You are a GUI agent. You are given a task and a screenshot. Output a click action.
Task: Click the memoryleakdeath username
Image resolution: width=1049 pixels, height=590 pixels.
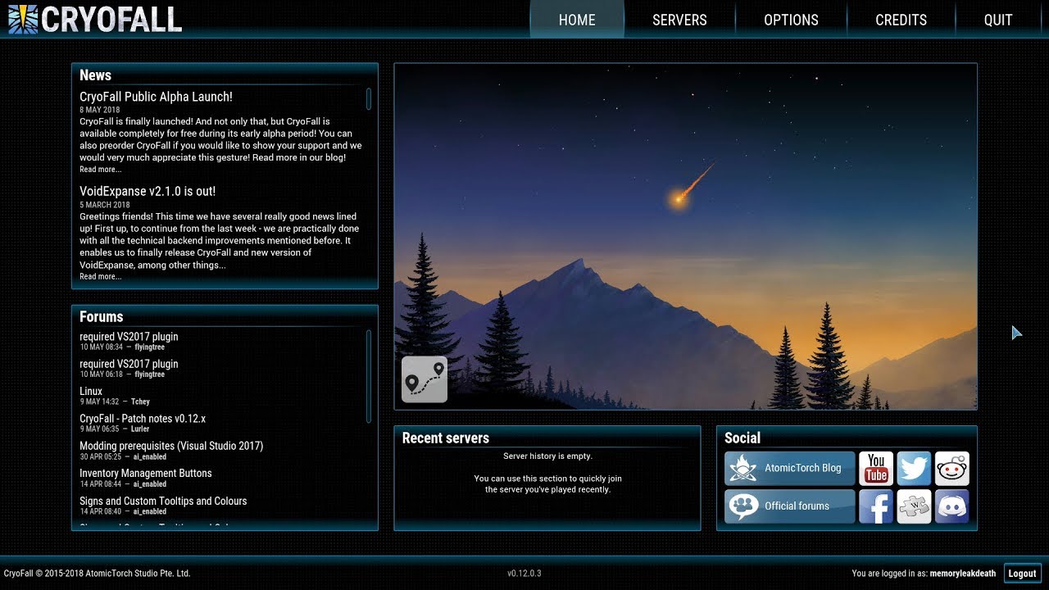point(963,574)
